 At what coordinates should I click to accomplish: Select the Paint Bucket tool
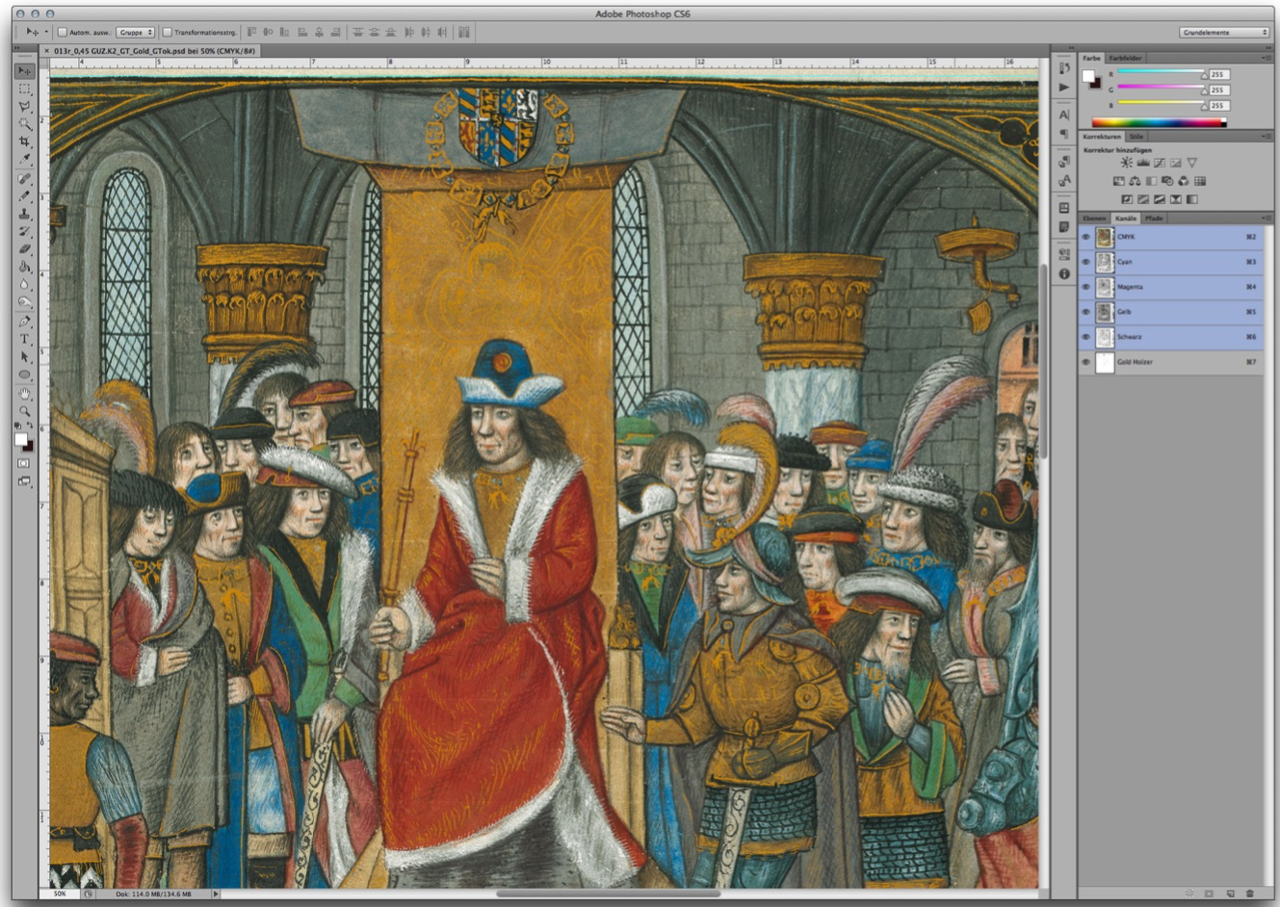[x=25, y=267]
